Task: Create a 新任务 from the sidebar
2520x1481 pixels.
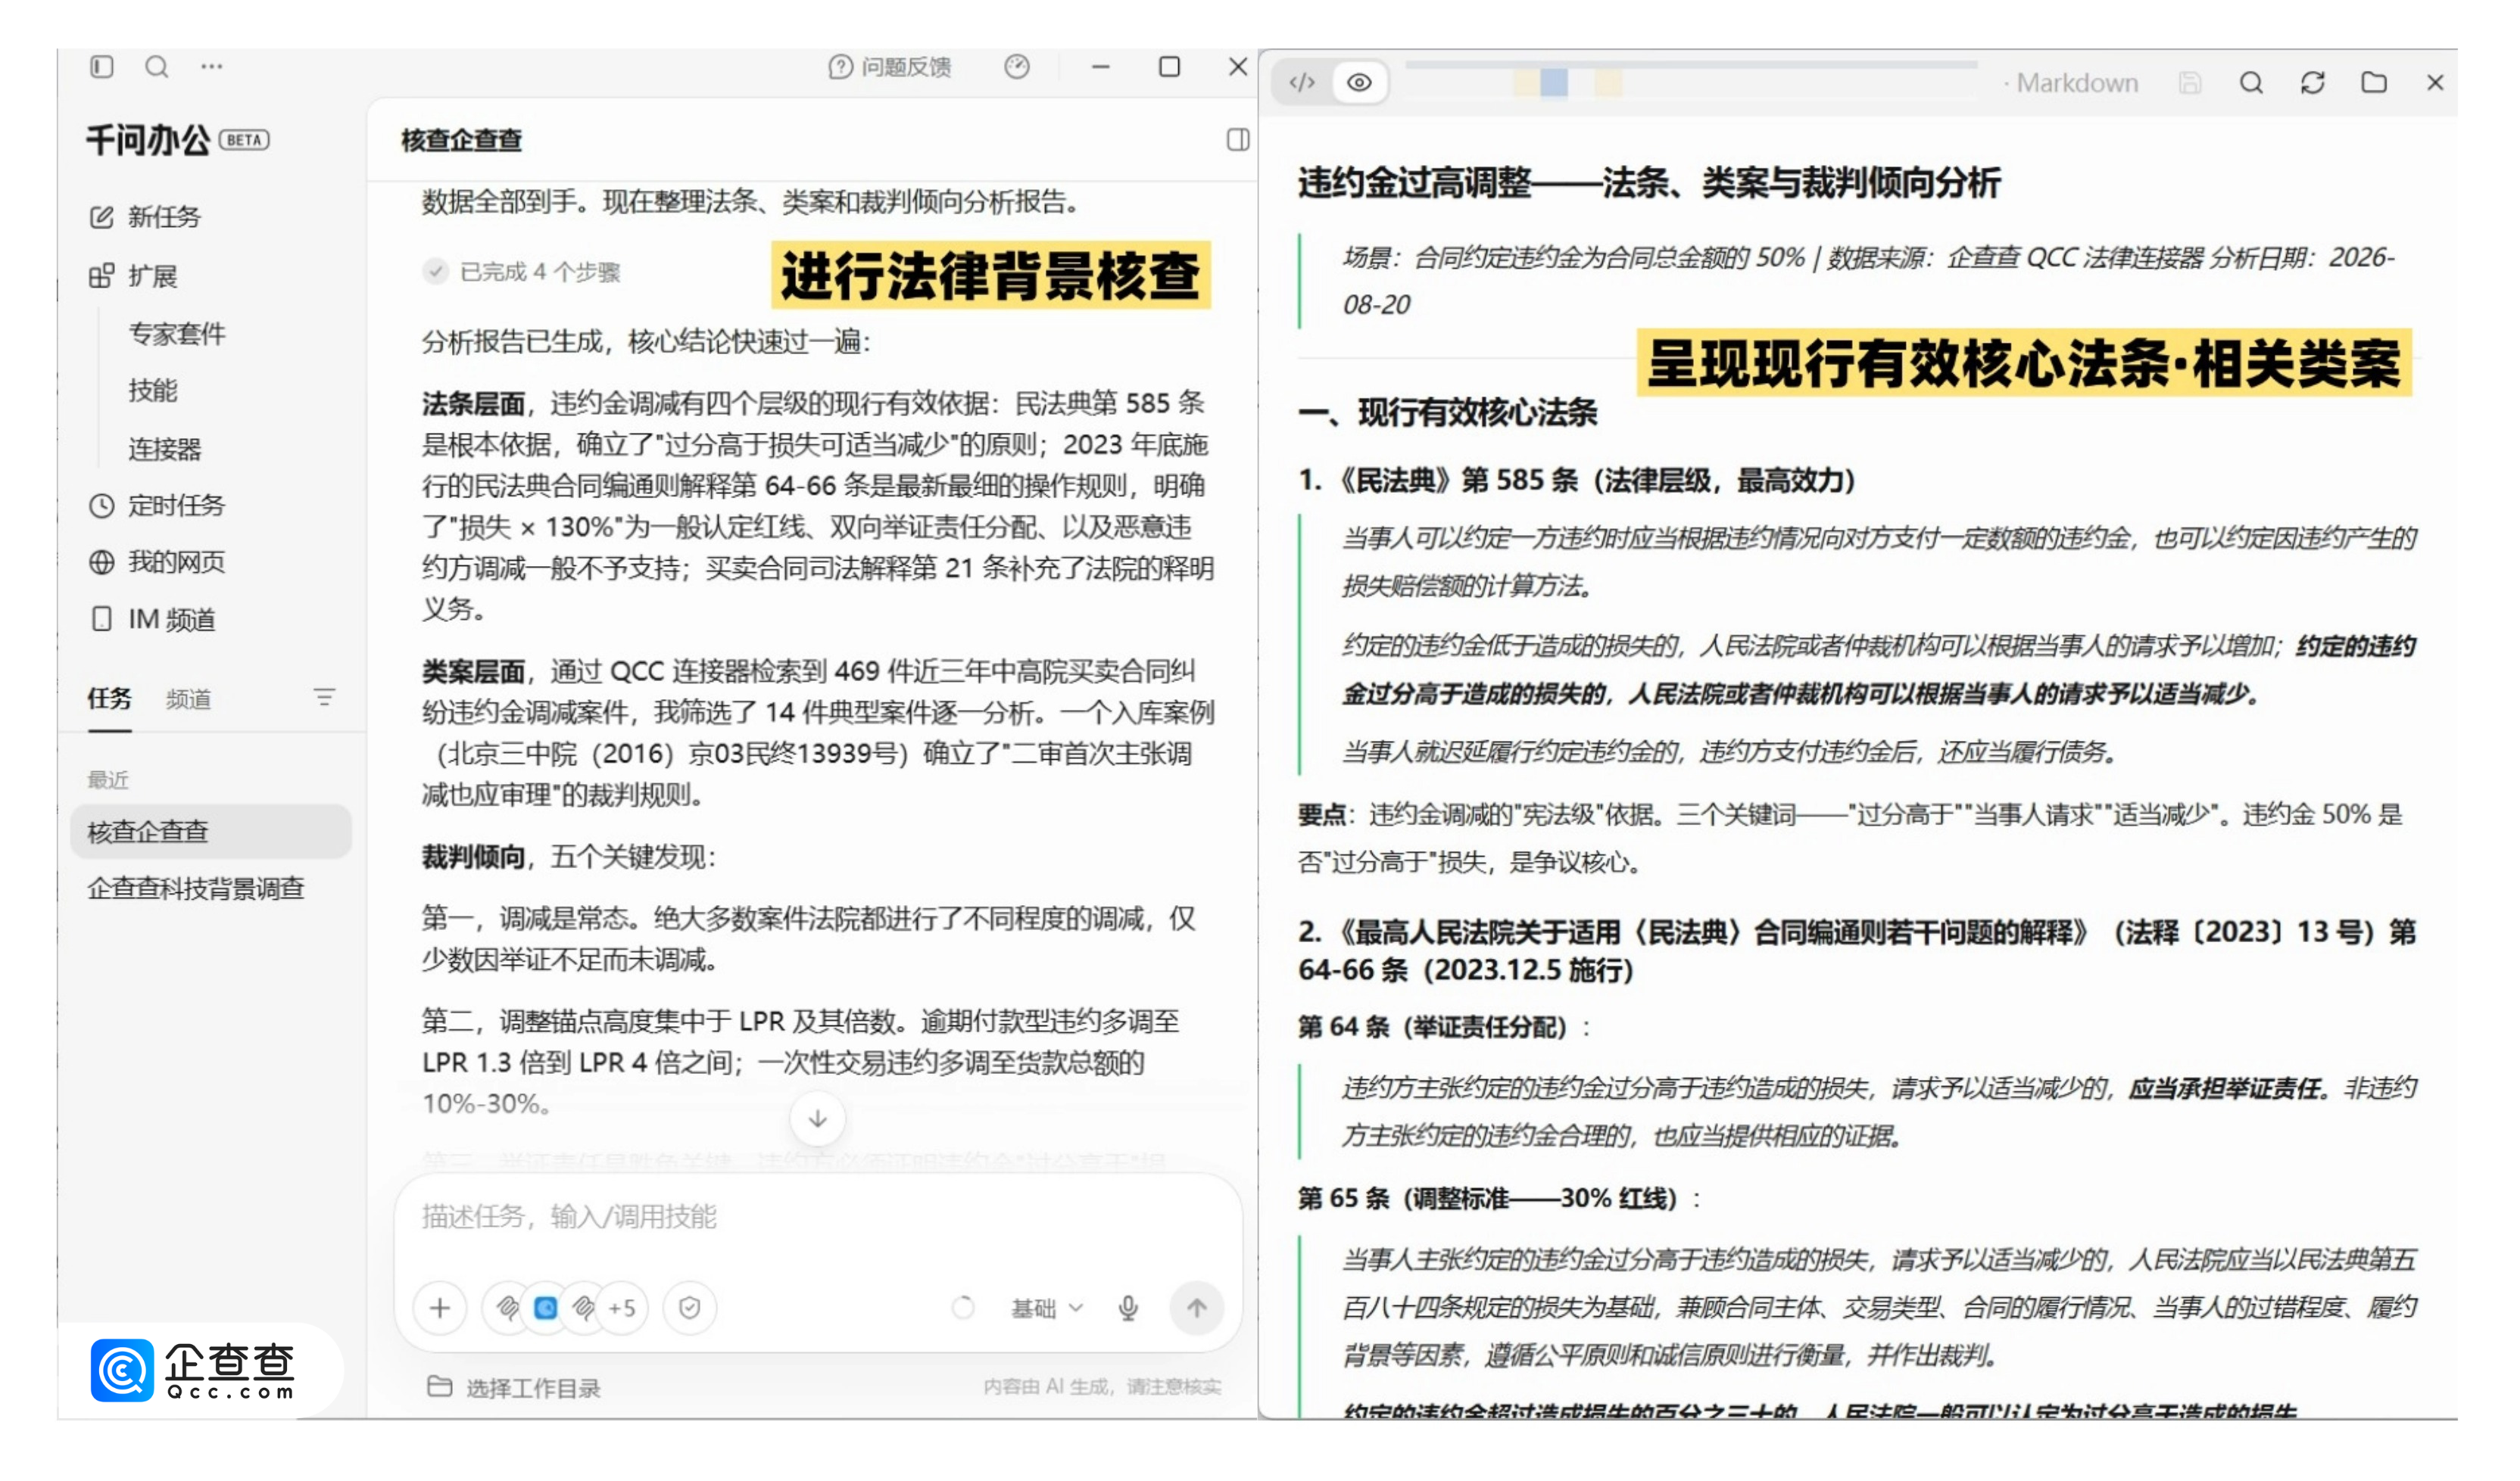Action: coord(145,217)
